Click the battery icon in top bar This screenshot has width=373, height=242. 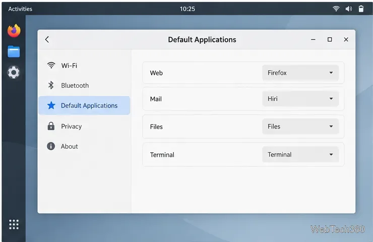pos(361,9)
